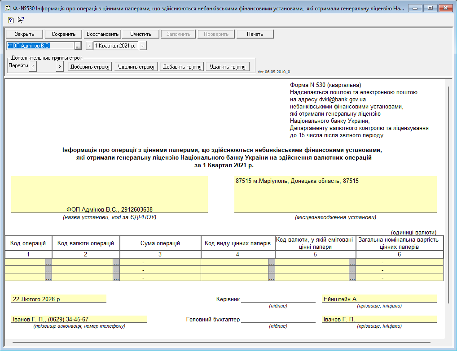The image size is (457, 351).
Task: Click the help icon in the toolbar
Action: (x=11, y=20)
